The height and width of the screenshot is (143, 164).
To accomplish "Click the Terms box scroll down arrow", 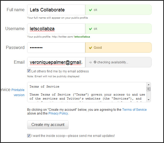I will point(149,100).
